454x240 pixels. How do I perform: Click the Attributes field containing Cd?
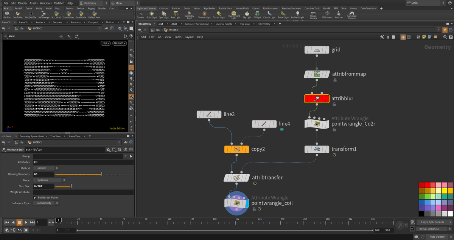(x=83, y=162)
